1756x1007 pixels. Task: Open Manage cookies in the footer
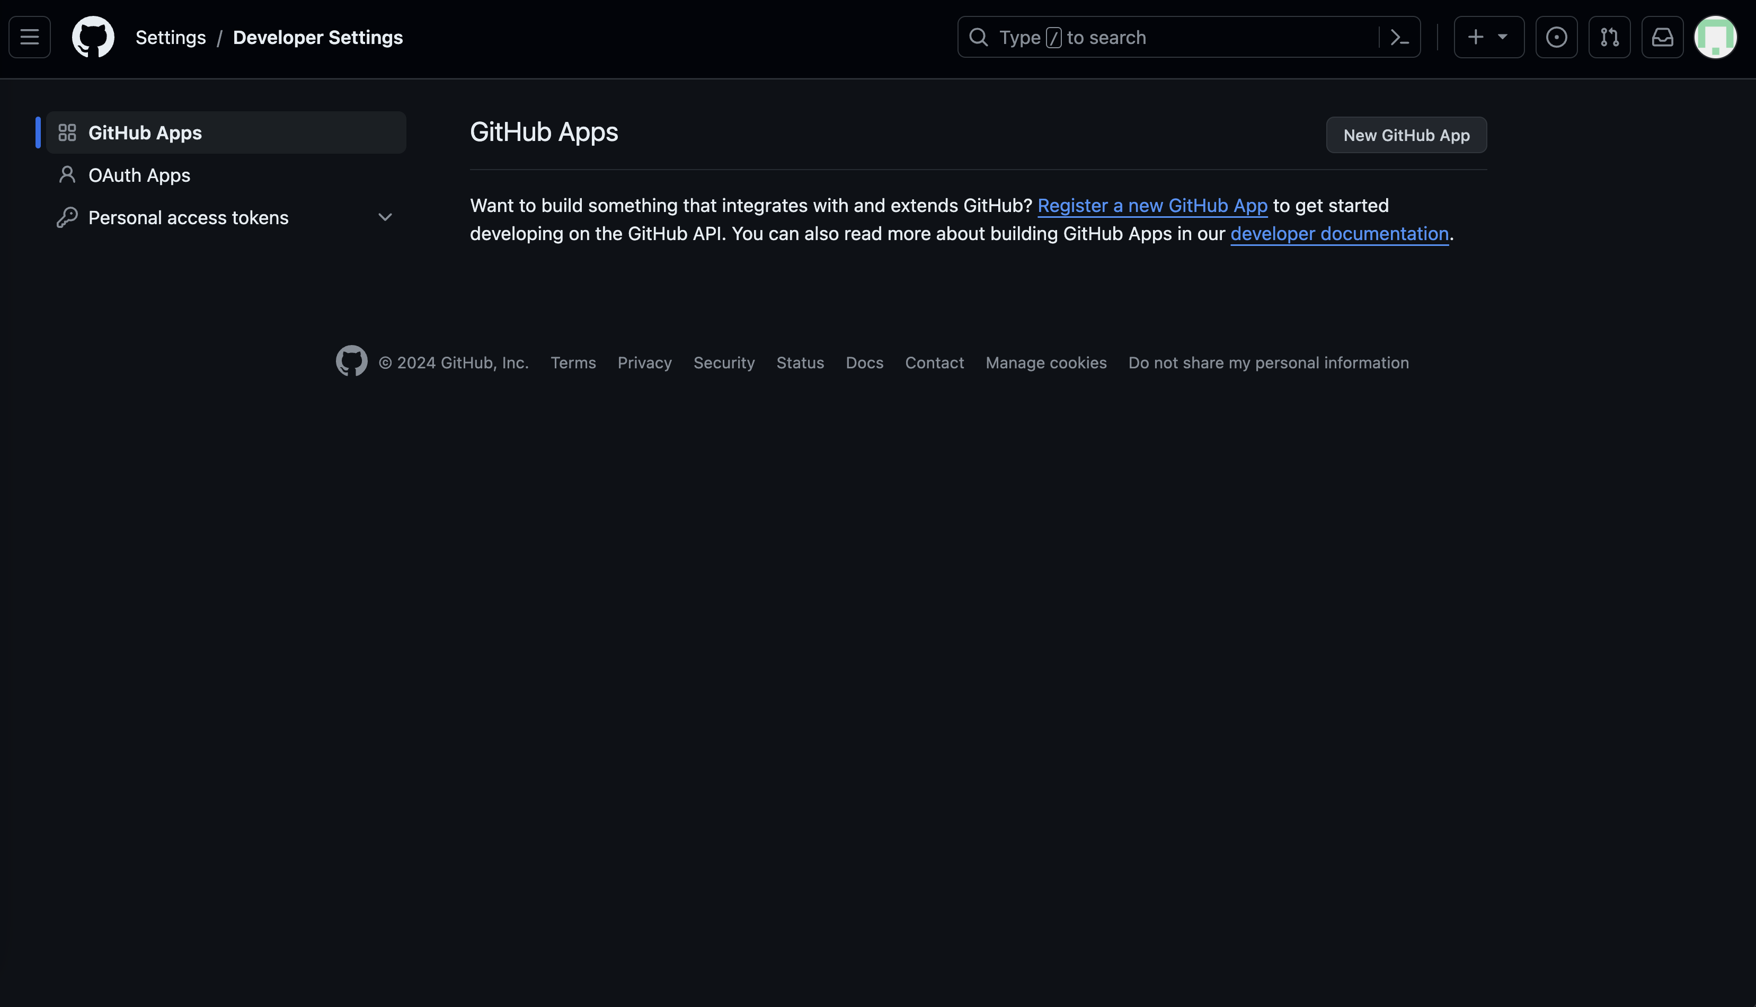pyautogui.click(x=1045, y=363)
